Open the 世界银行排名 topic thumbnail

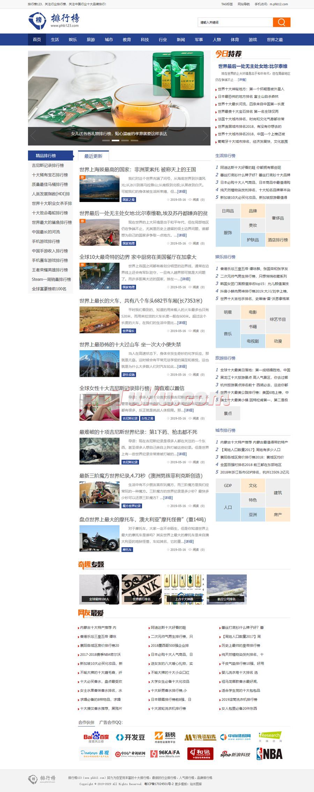[142, 589]
